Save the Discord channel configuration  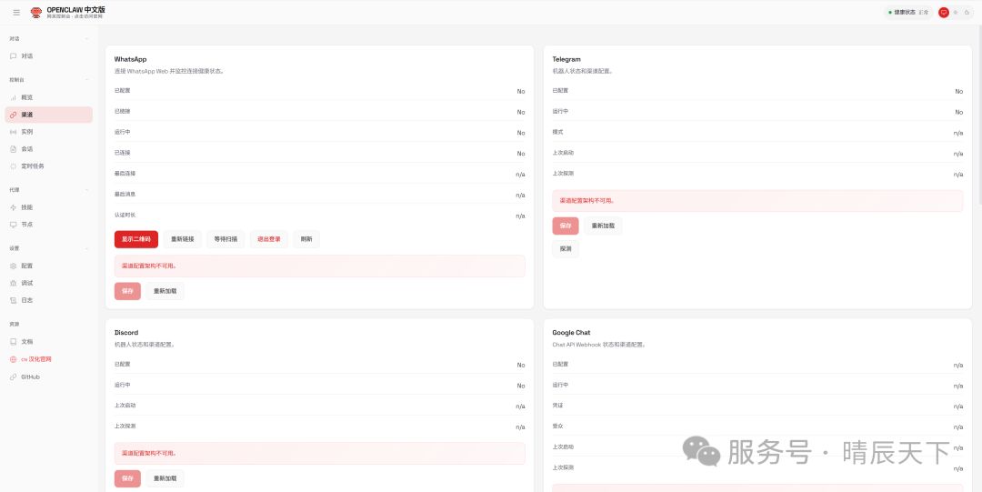[x=128, y=479]
